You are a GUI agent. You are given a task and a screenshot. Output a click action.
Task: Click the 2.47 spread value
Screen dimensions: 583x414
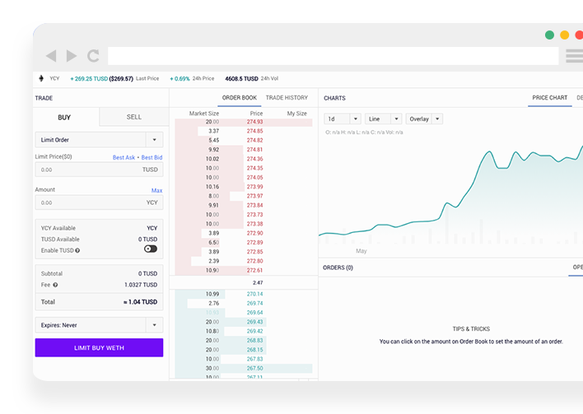[258, 283]
